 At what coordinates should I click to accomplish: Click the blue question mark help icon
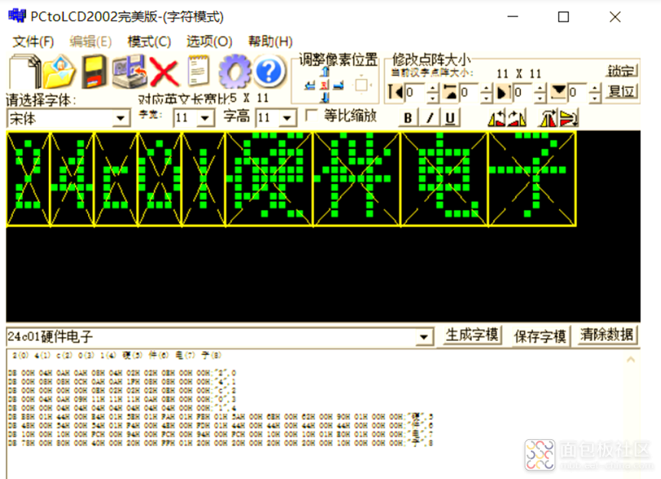269,72
